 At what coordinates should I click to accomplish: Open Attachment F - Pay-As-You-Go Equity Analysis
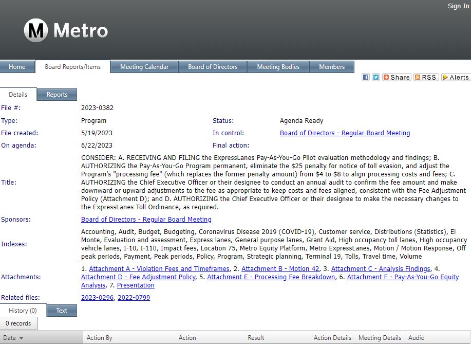point(403,277)
